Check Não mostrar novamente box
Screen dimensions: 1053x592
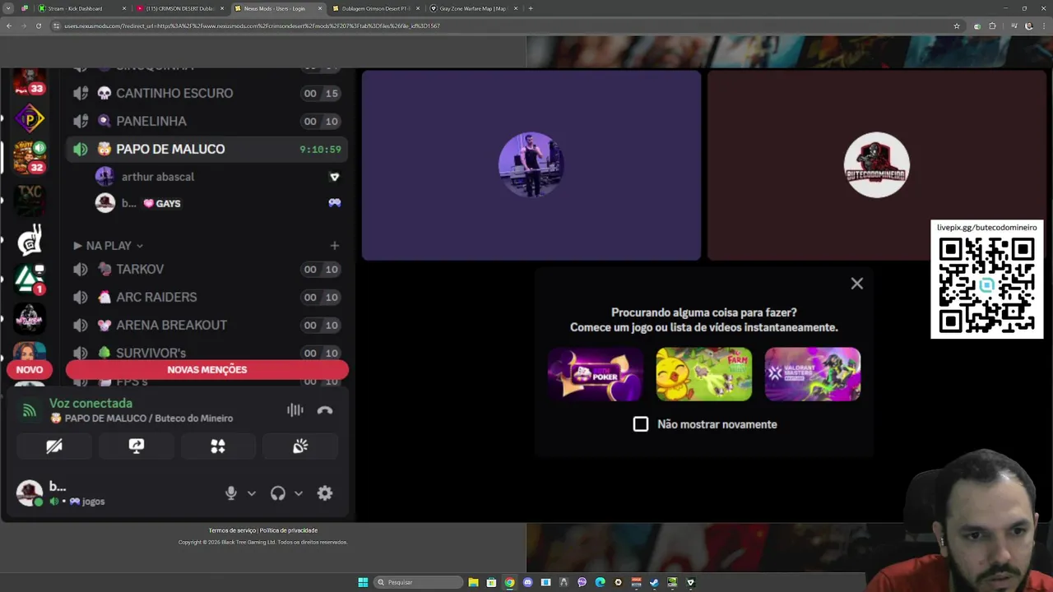pos(641,424)
